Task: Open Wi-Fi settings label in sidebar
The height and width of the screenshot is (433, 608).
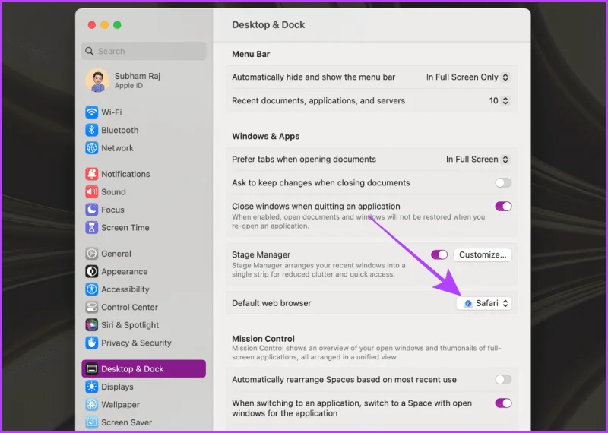Action: tap(112, 112)
